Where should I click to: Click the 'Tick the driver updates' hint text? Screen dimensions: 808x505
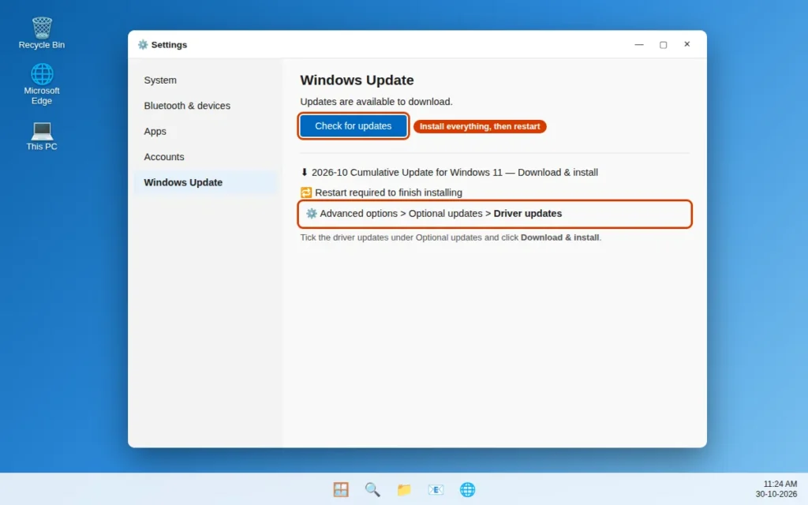tap(451, 238)
